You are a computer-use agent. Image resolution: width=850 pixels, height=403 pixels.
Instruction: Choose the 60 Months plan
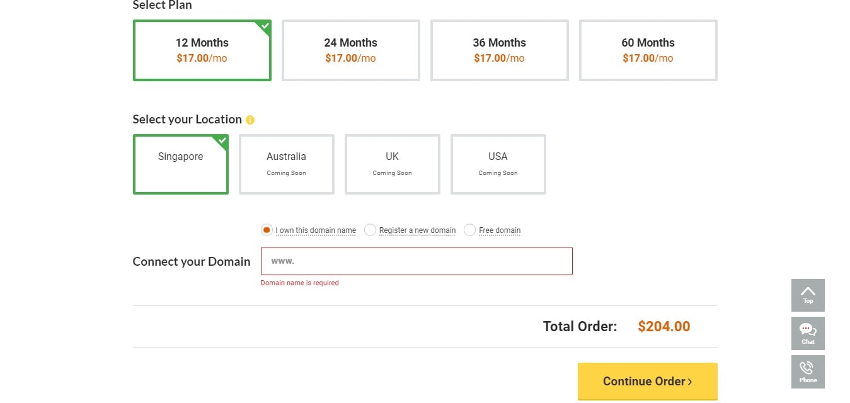pyautogui.click(x=648, y=50)
